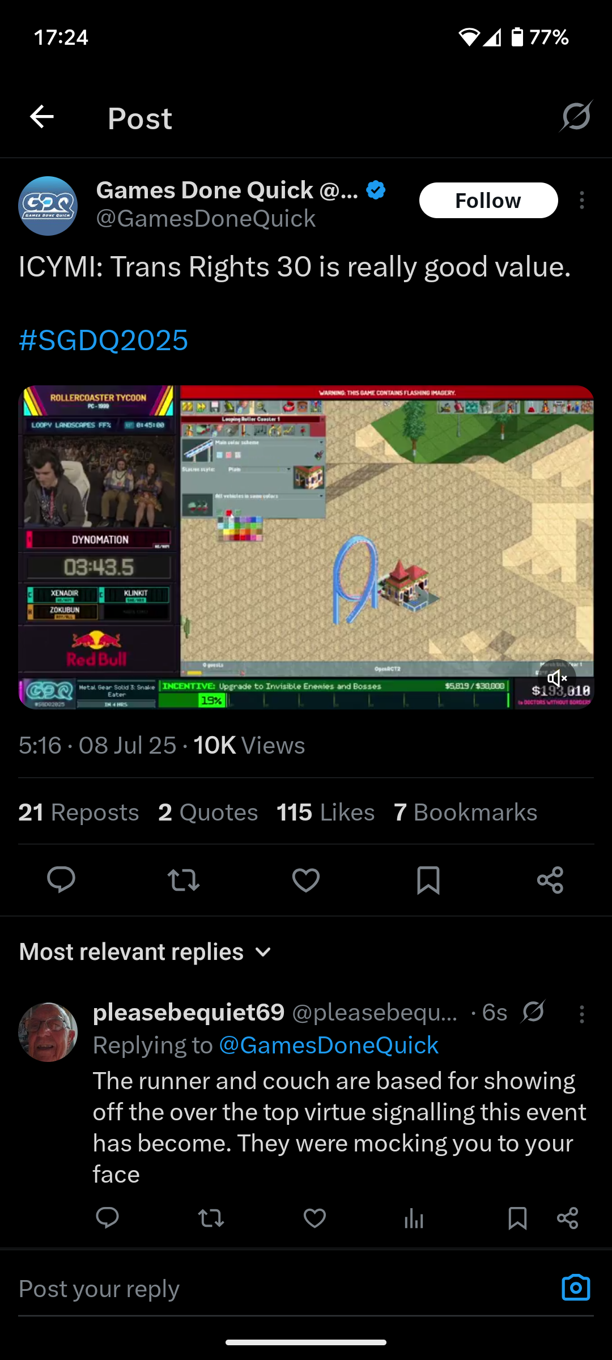Unmute the video with speaker icon
The width and height of the screenshot is (612, 1360).
(x=557, y=678)
